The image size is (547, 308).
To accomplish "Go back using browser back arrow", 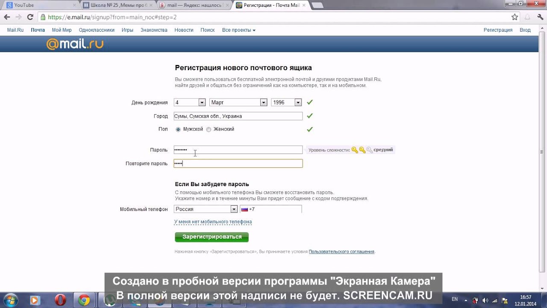I will (x=7, y=17).
